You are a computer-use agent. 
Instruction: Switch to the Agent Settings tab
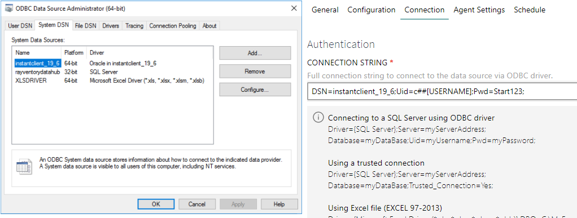click(x=479, y=10)
